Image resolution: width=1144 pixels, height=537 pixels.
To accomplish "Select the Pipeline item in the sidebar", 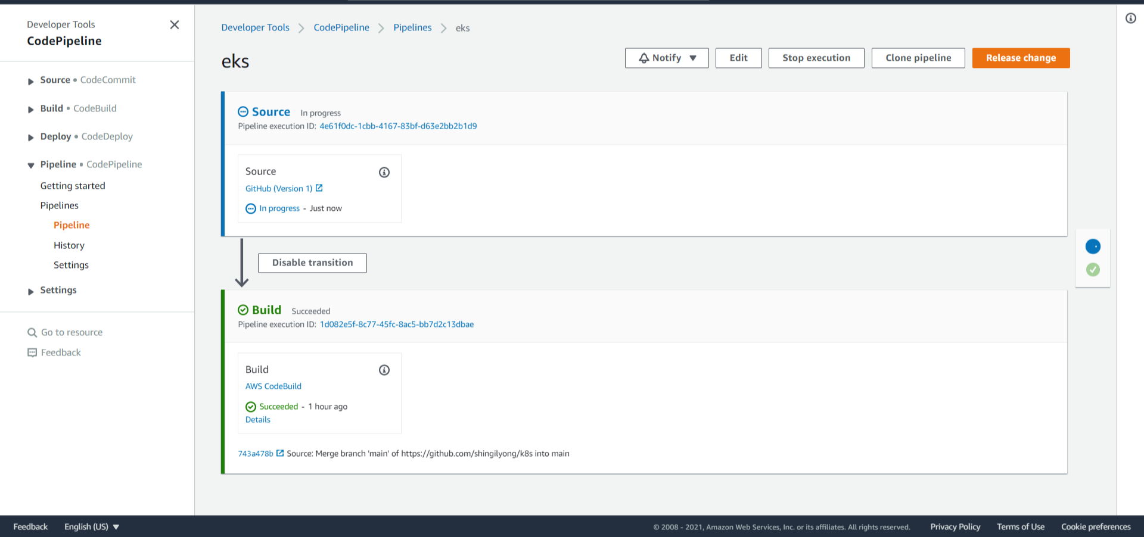I will coord(71,225).
